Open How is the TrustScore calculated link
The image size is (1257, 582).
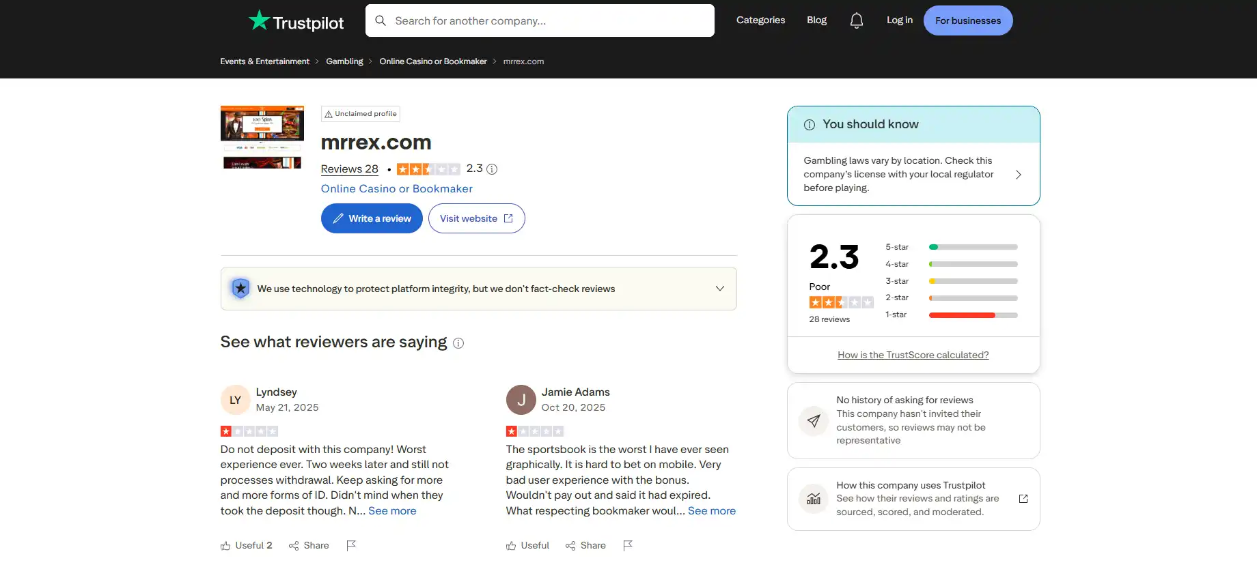click(913, 355)
